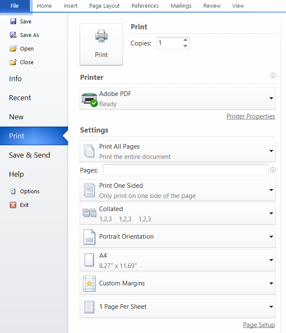Switch to the Review tab

coord(212,6)
